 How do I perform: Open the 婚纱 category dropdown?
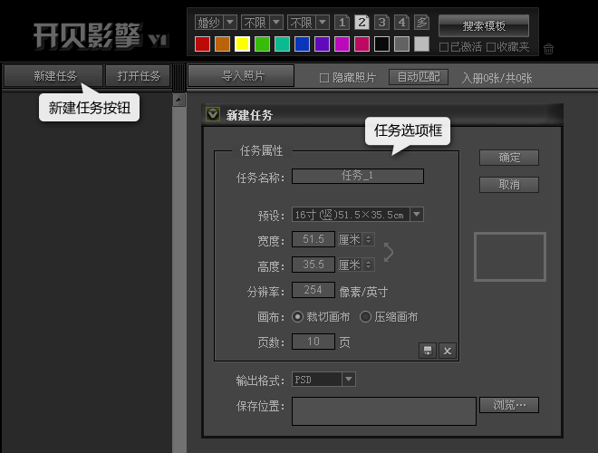216,23
